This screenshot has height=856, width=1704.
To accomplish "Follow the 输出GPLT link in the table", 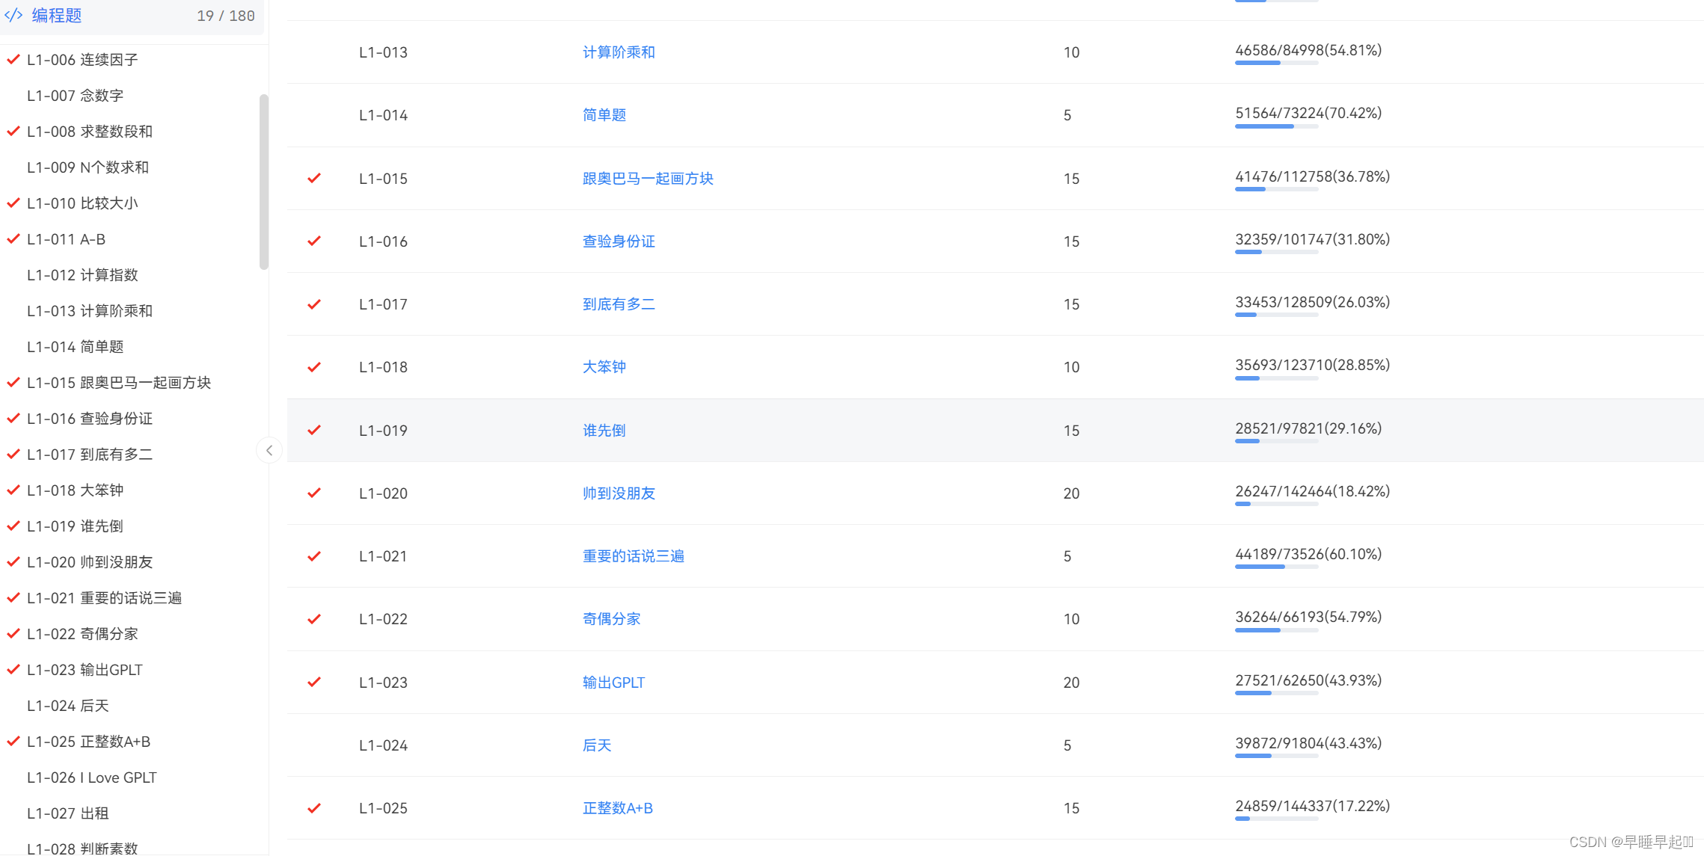I will [613, 683].
